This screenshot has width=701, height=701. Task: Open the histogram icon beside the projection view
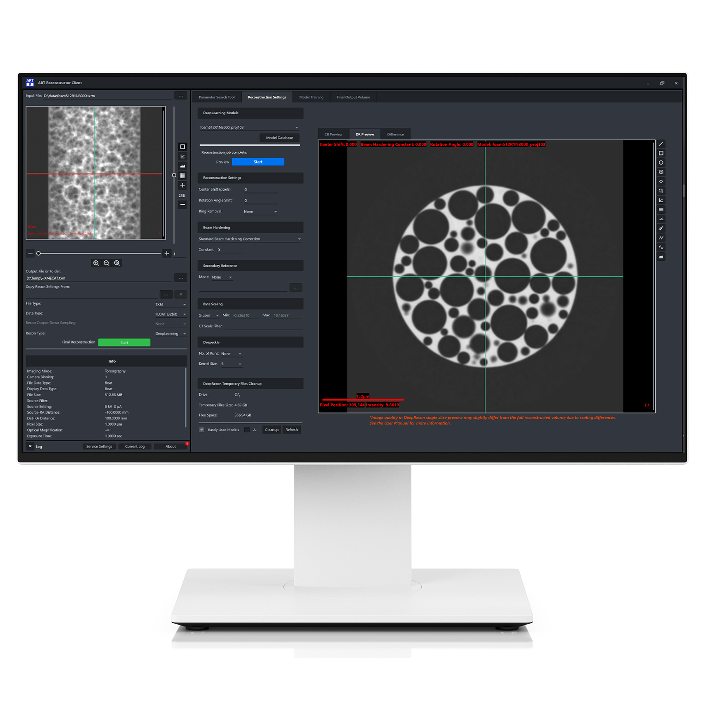(x=183, y=166)
